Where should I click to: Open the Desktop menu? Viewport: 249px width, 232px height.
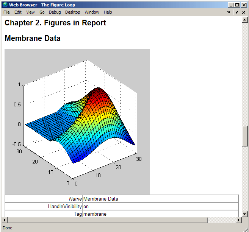(72, 12)
